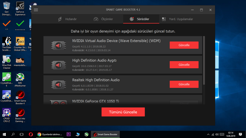Open the hamburger menu in Smart Game Booster
This screenshot has height=138, width=246.
(x=36, y=10)
